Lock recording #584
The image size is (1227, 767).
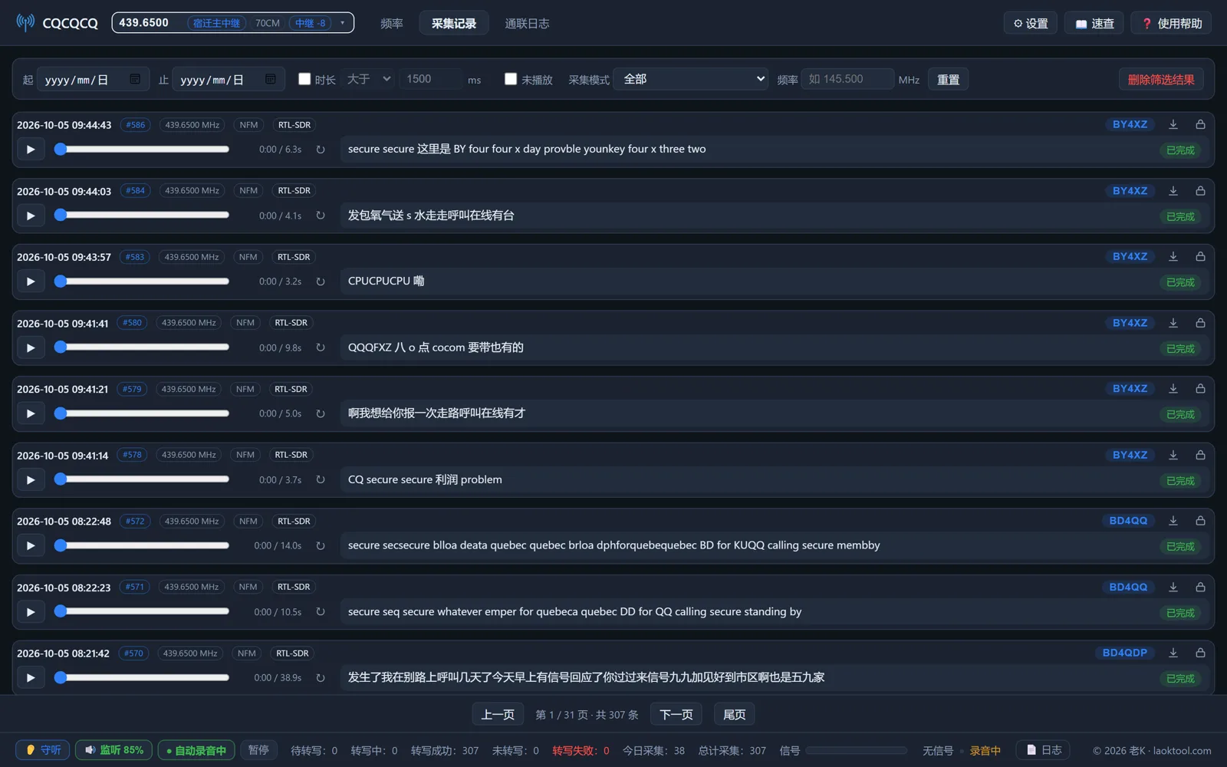tap(1200, 191)
